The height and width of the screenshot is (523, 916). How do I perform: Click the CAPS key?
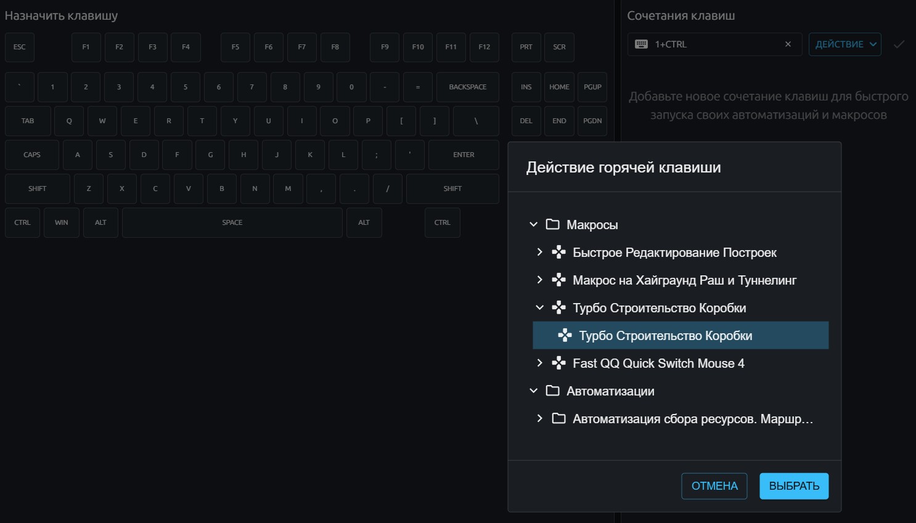click(x=32, y=155)
